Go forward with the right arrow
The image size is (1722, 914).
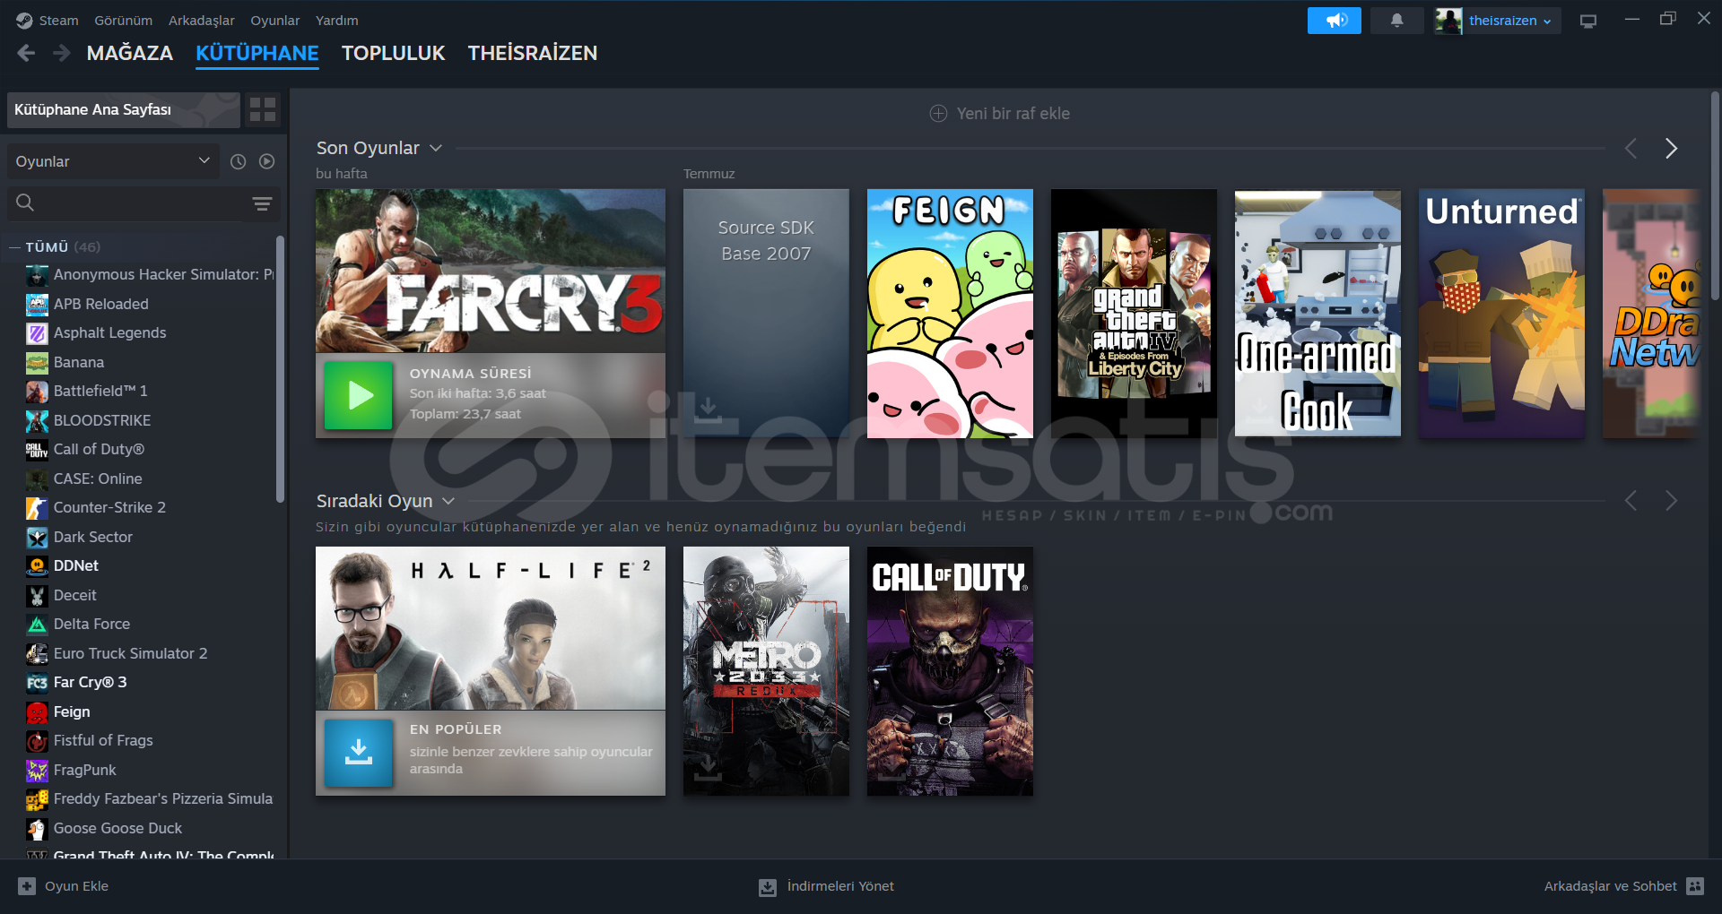point(61,53)
